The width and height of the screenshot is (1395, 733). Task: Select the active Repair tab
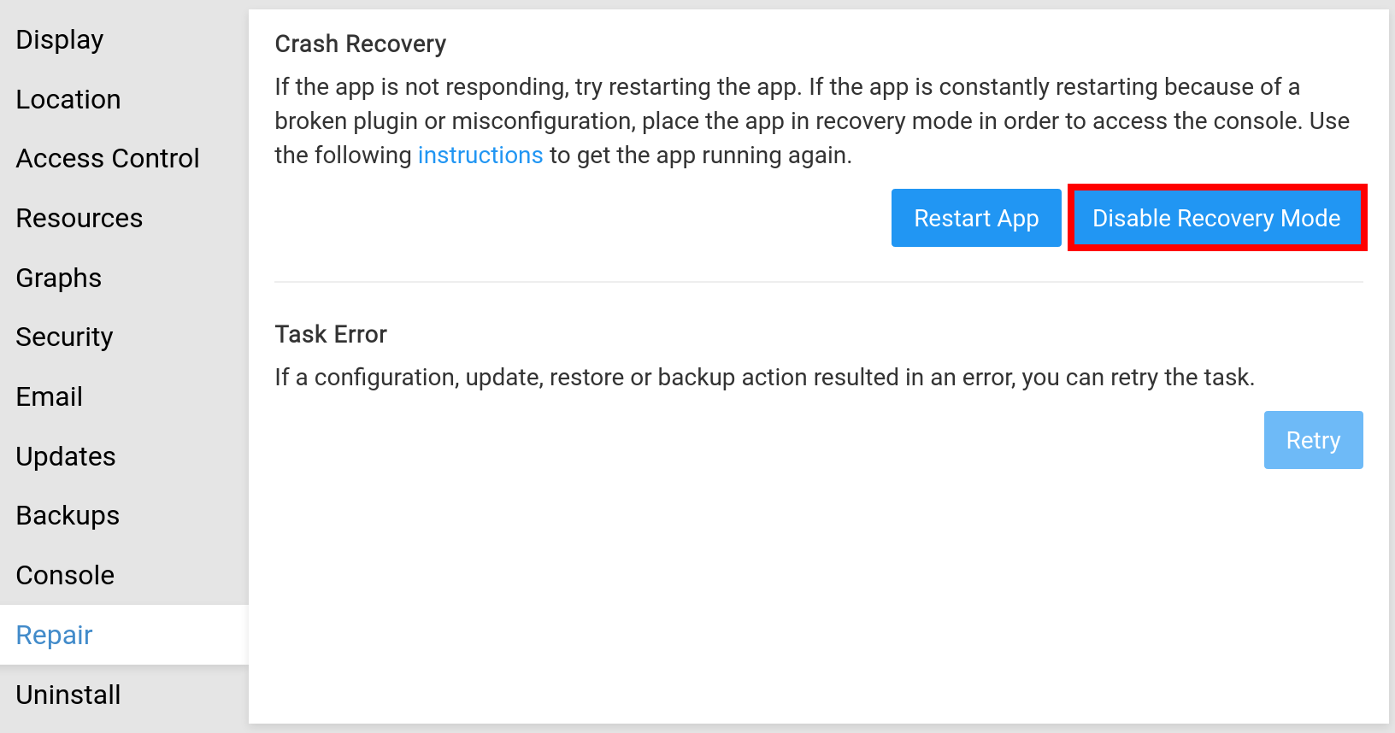(55, 636)
